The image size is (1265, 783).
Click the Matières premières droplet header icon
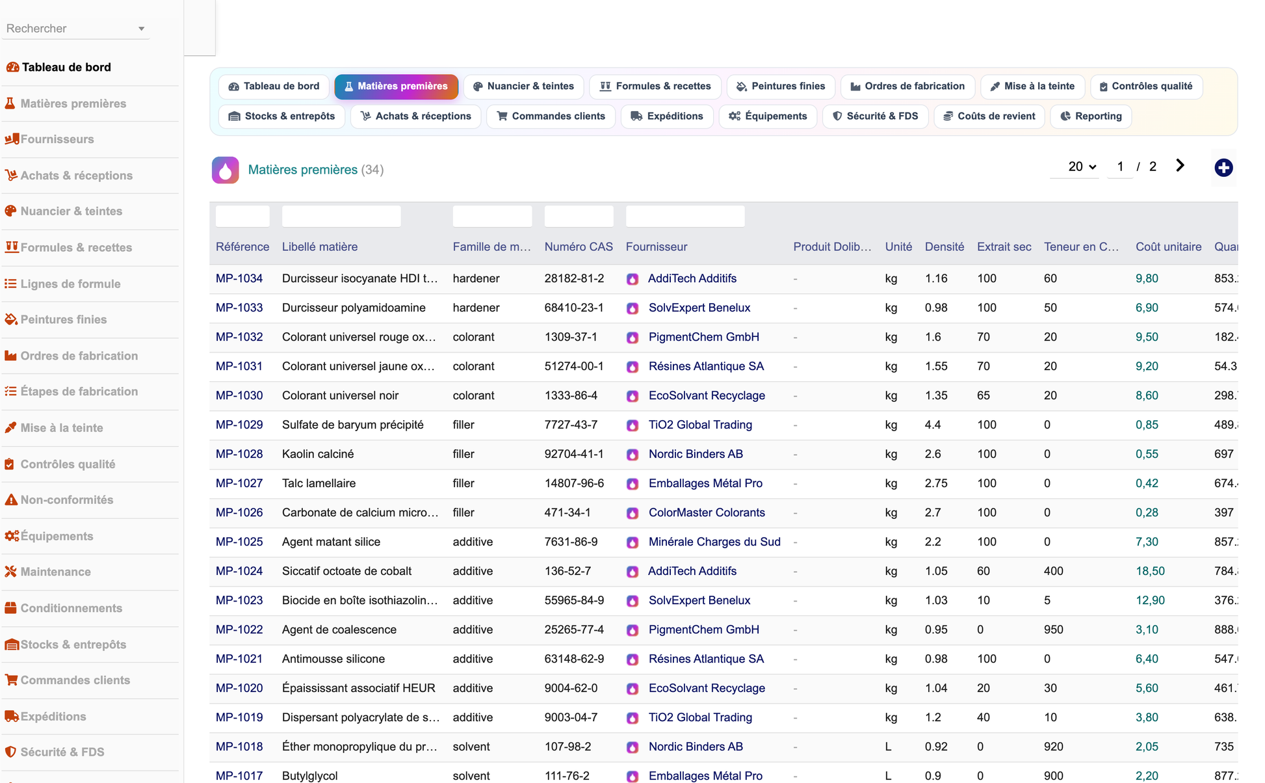(x=225, y=170)
